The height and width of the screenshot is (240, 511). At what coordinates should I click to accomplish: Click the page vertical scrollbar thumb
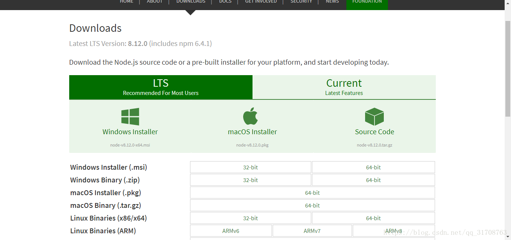508,69
